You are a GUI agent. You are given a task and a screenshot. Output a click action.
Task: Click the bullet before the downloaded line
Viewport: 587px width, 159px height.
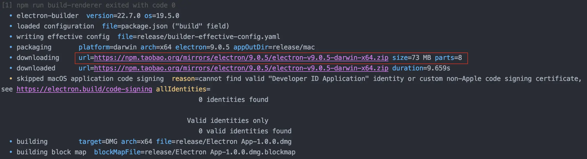coord(11,68)
